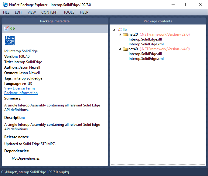208x176 pixels.
Task: Click the Title: Interop.SolidEdge text
Action: pyautogui.click(x=23, y=62)
